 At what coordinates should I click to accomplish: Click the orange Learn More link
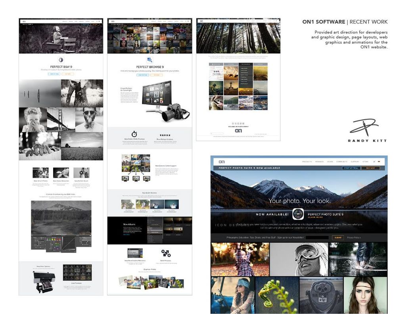(315, 217)
